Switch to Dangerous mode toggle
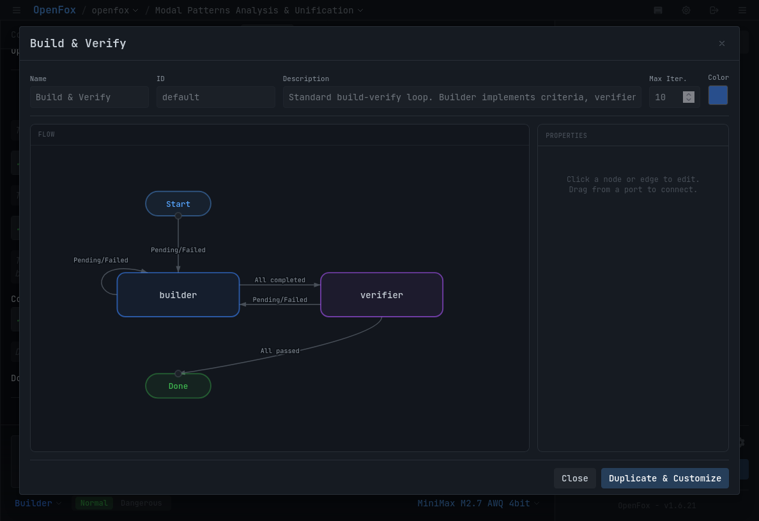759x521 pixels. [141, 503]
